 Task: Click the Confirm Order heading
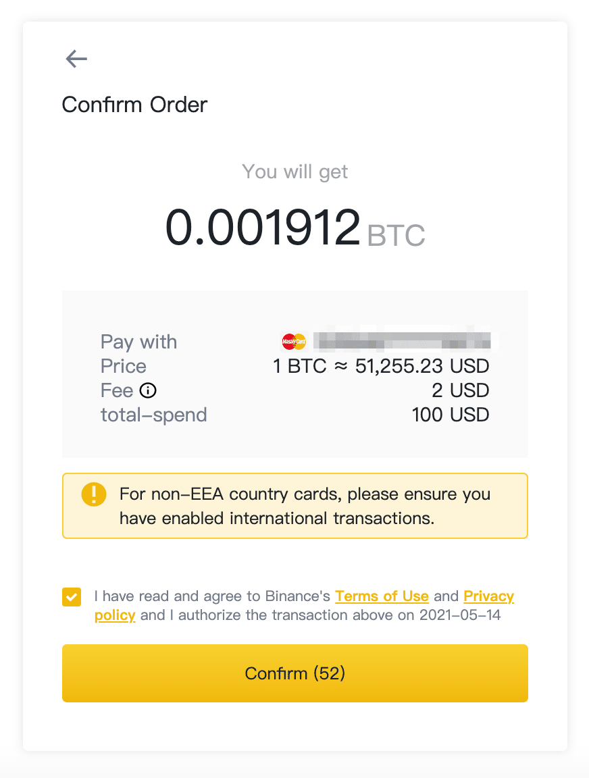click(134, 105)
